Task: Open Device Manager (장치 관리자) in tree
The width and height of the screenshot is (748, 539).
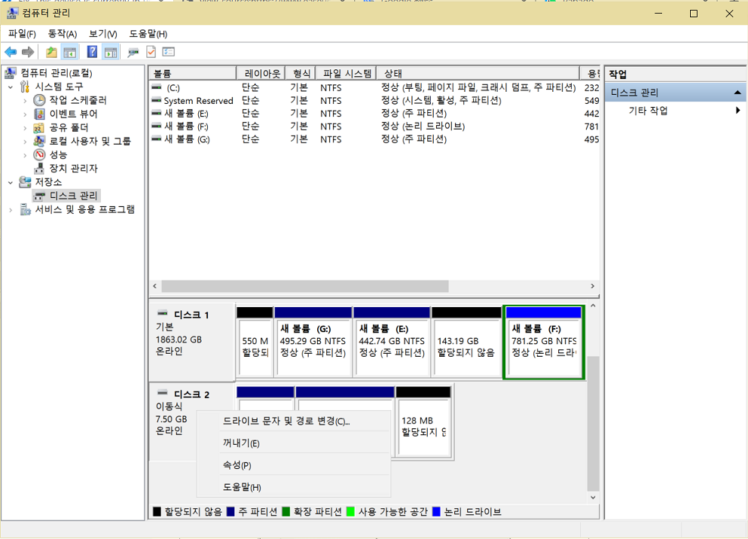Action: click(73, 169)
